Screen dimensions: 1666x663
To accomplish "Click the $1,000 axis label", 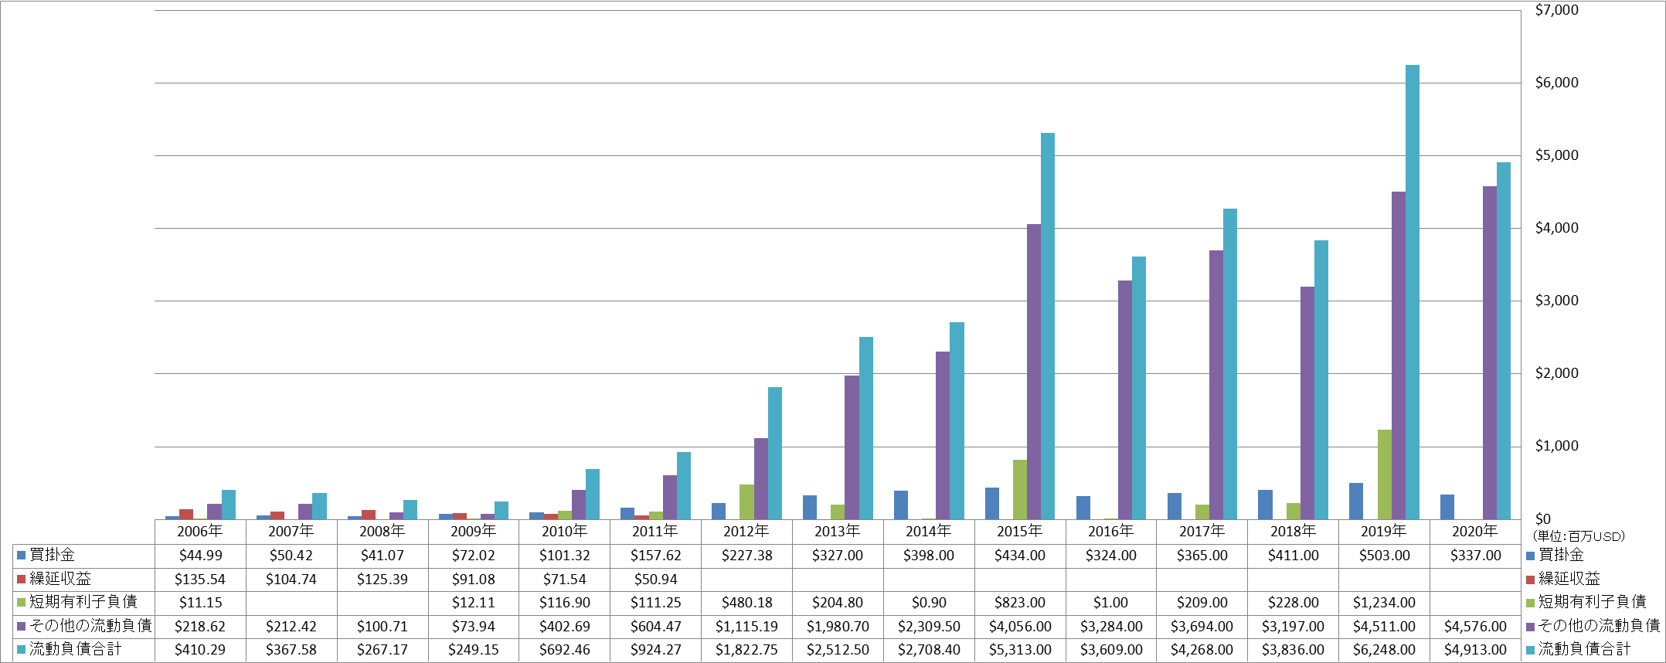I will (1556, 446).
